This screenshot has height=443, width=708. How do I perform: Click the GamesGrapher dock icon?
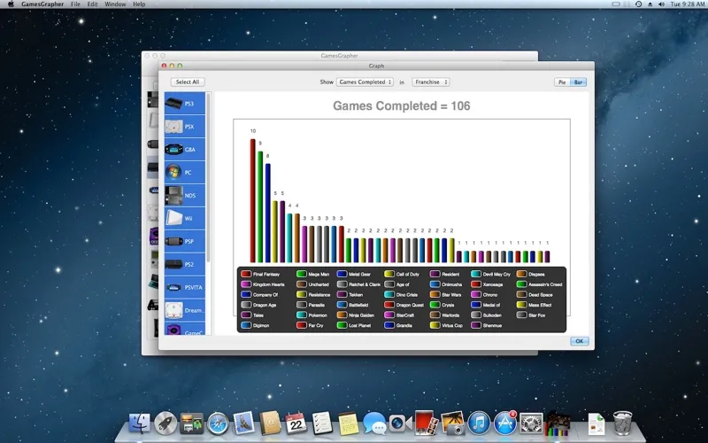558,424
